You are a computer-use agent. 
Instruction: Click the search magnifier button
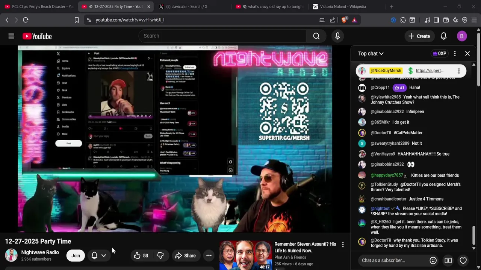316,36
